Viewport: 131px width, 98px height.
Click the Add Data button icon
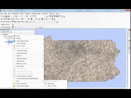[x=27, y=16]
